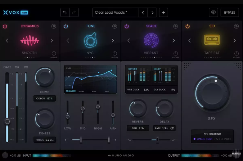Click the BYPASS button
Screen dimensions: 243x161
coord(229,13)
